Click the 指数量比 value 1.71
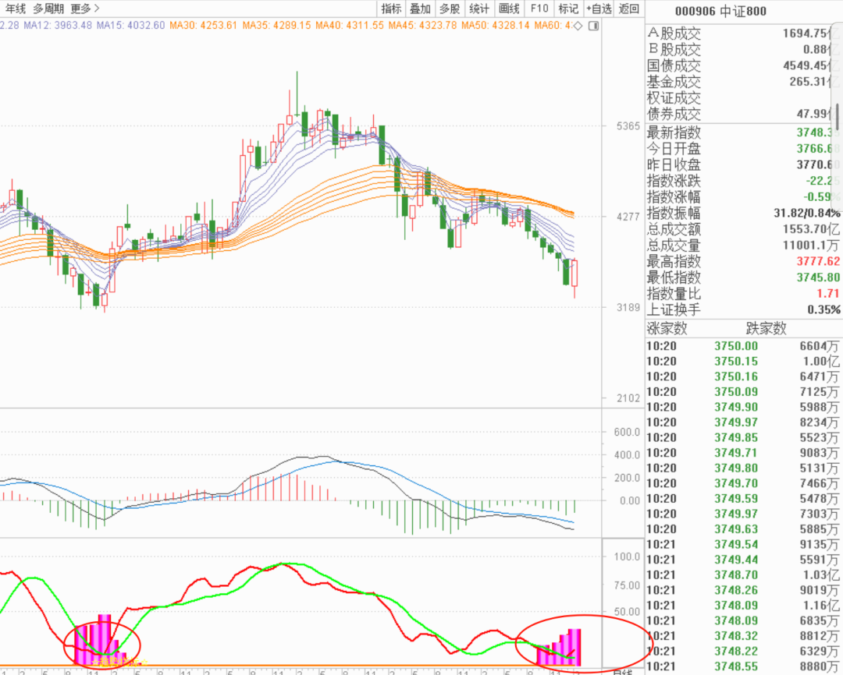The height and width of the screenshot is (675, 843). (x=828, y=293)
